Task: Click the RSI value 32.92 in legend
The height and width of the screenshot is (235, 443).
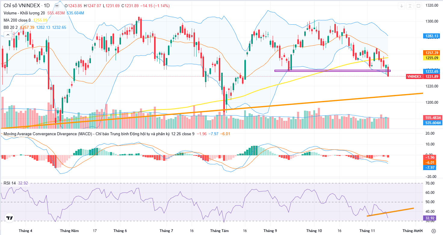Action: [x=23, y=183]
